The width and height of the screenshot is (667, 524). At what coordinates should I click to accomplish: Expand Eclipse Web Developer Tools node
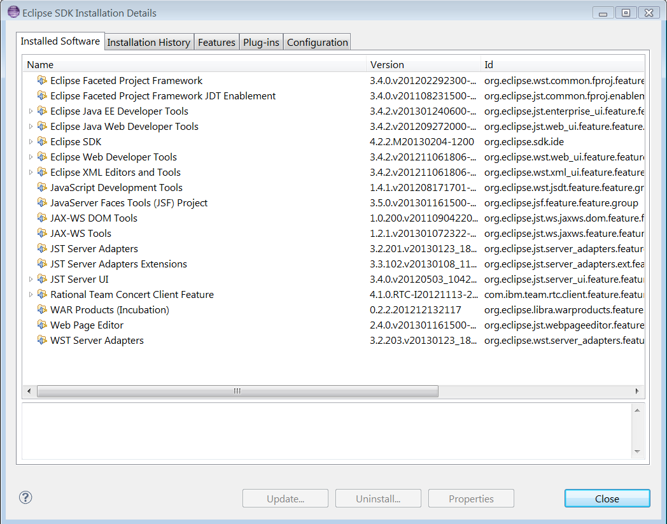pyautogui.click(x=31, y=157)
